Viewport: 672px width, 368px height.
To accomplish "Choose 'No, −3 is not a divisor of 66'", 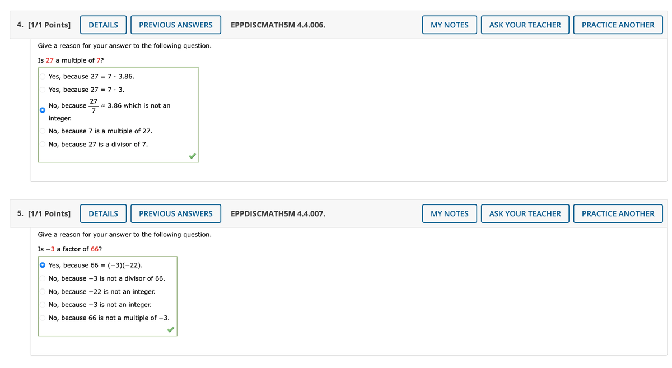I will [x=43, y=278].
